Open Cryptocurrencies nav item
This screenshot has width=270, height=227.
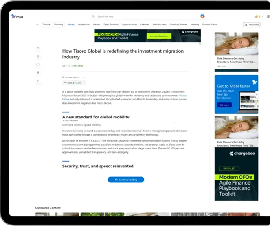coord(130,24)
